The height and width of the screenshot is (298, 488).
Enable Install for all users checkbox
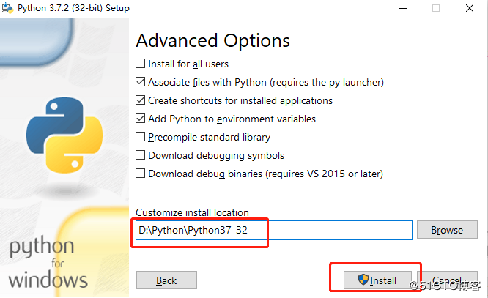point(141,64)
